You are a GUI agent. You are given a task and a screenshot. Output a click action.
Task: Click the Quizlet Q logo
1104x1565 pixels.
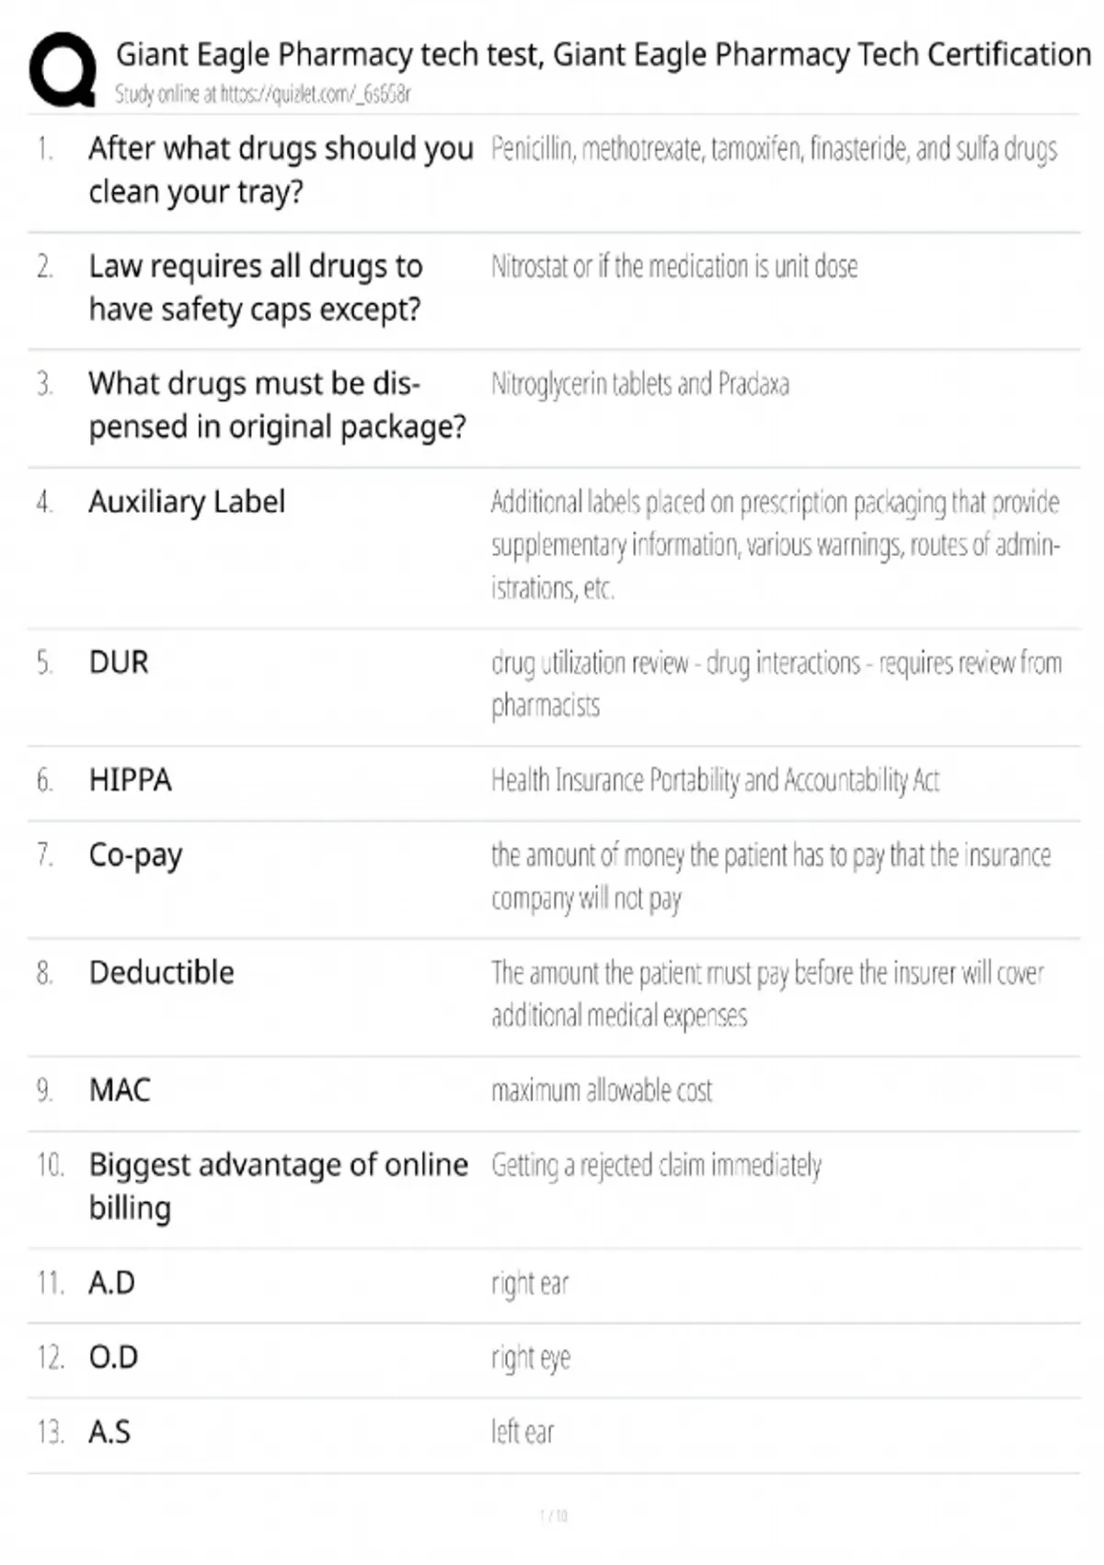tap(63, 70)
